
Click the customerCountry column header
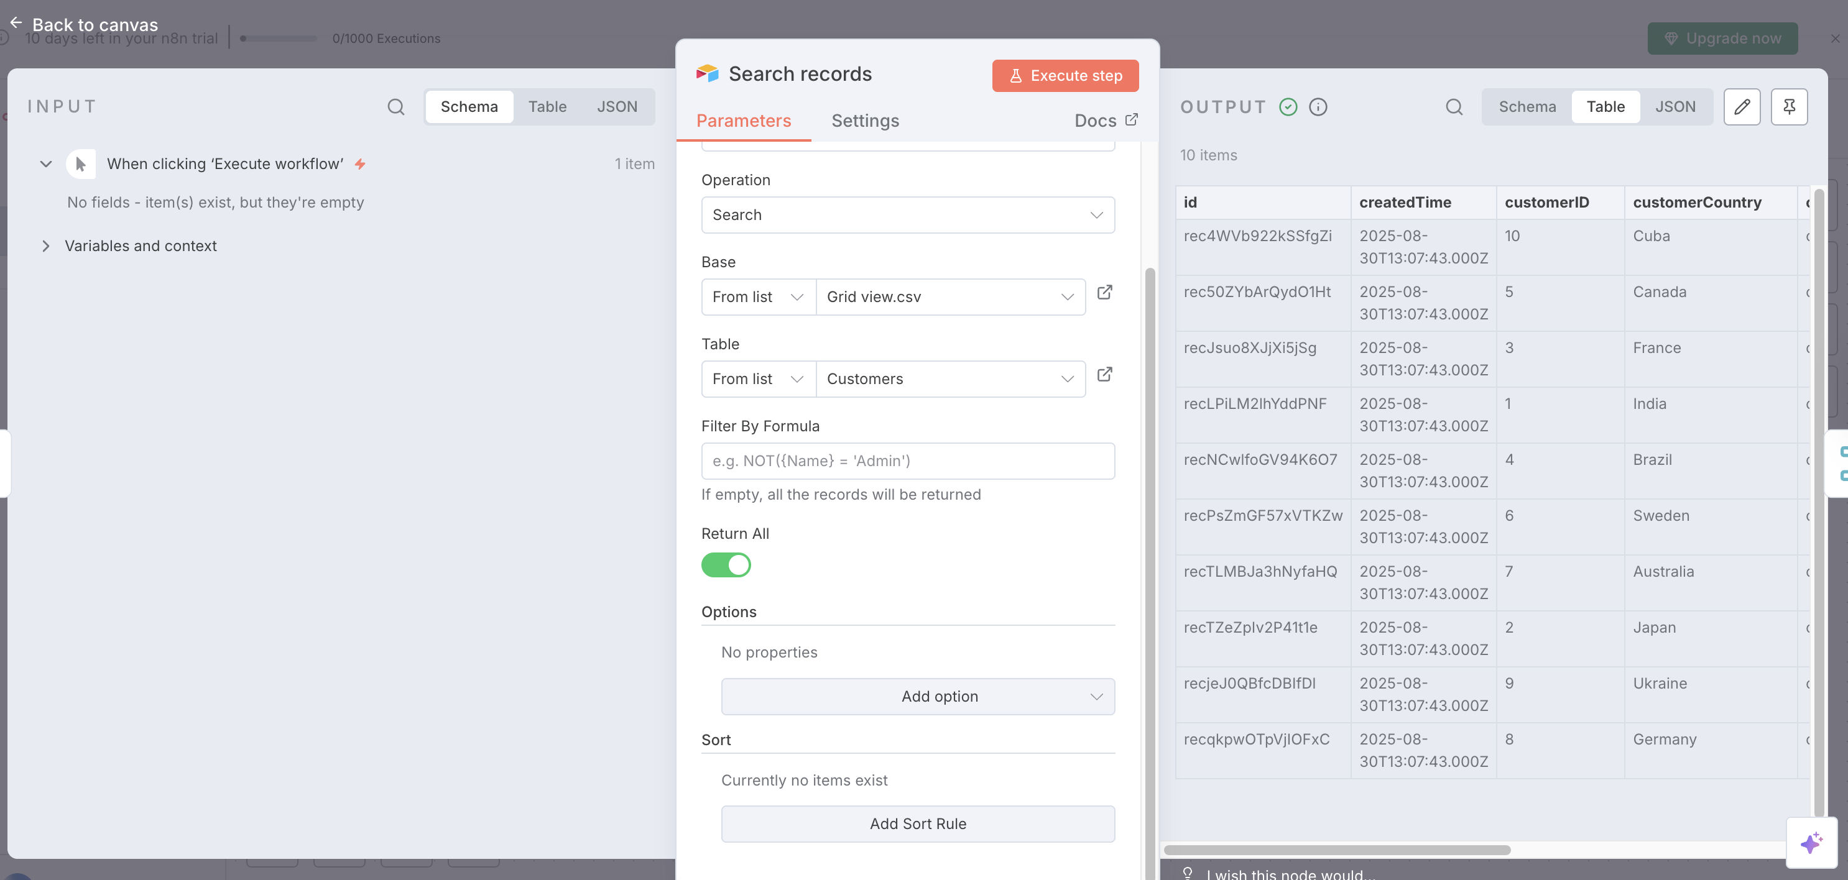pyautogui.click(x=1710, y=203)
